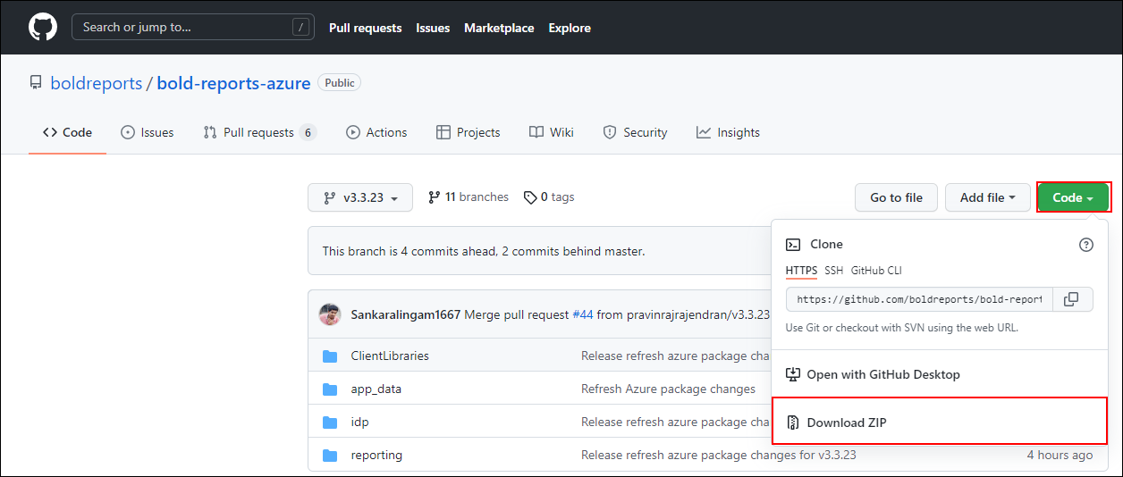Toggle the green Code dropdown button
Image resolution: width=1123 pixels, height=477 pixels.
pyautogui.click(x=1073, y=197)
